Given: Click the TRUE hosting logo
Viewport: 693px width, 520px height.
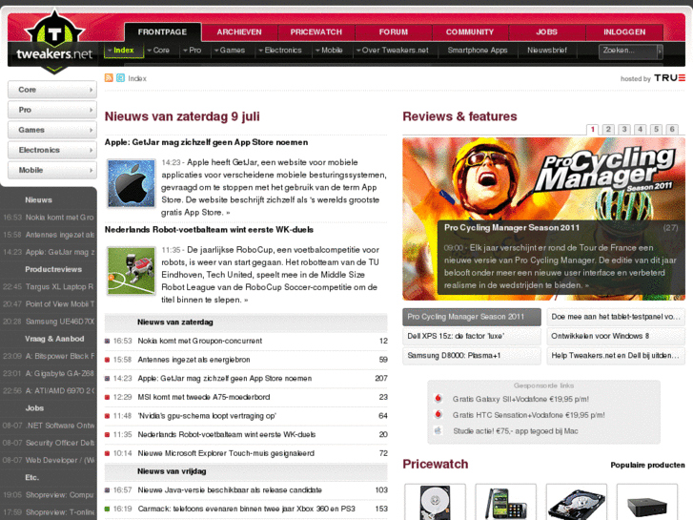Looking at the screenshot, I should click(669, 78).
